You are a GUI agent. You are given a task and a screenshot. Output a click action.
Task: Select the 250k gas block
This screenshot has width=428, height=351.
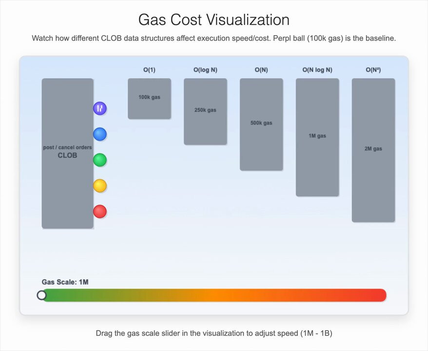click(x=205, y=112)
